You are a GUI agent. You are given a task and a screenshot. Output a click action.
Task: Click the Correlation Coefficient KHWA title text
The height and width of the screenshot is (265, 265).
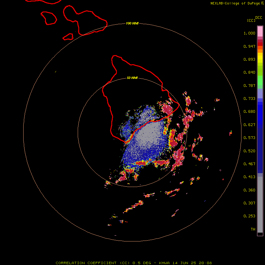(x=134, y=263)
